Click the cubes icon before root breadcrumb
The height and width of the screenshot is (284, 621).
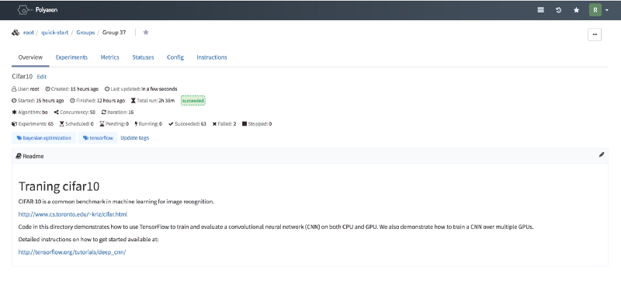(16, 33)
